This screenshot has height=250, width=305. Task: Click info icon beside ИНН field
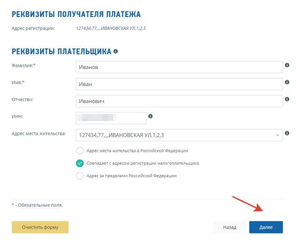click(x=150, y=116)
